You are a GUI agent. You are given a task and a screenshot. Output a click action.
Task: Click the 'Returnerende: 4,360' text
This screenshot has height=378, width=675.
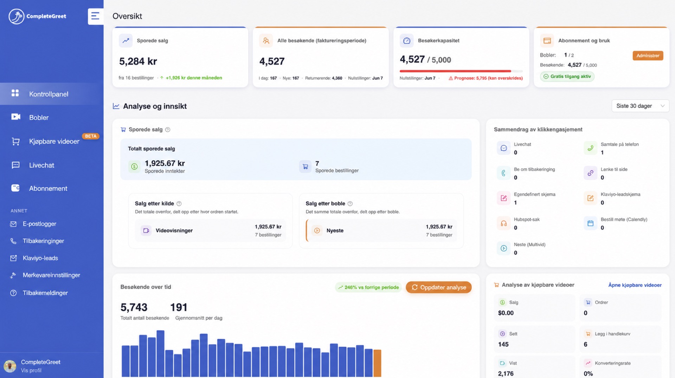pyautogui.click(x=323, y=78)
